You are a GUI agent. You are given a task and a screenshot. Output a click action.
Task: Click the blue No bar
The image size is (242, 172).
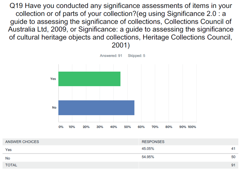point(96,108)
